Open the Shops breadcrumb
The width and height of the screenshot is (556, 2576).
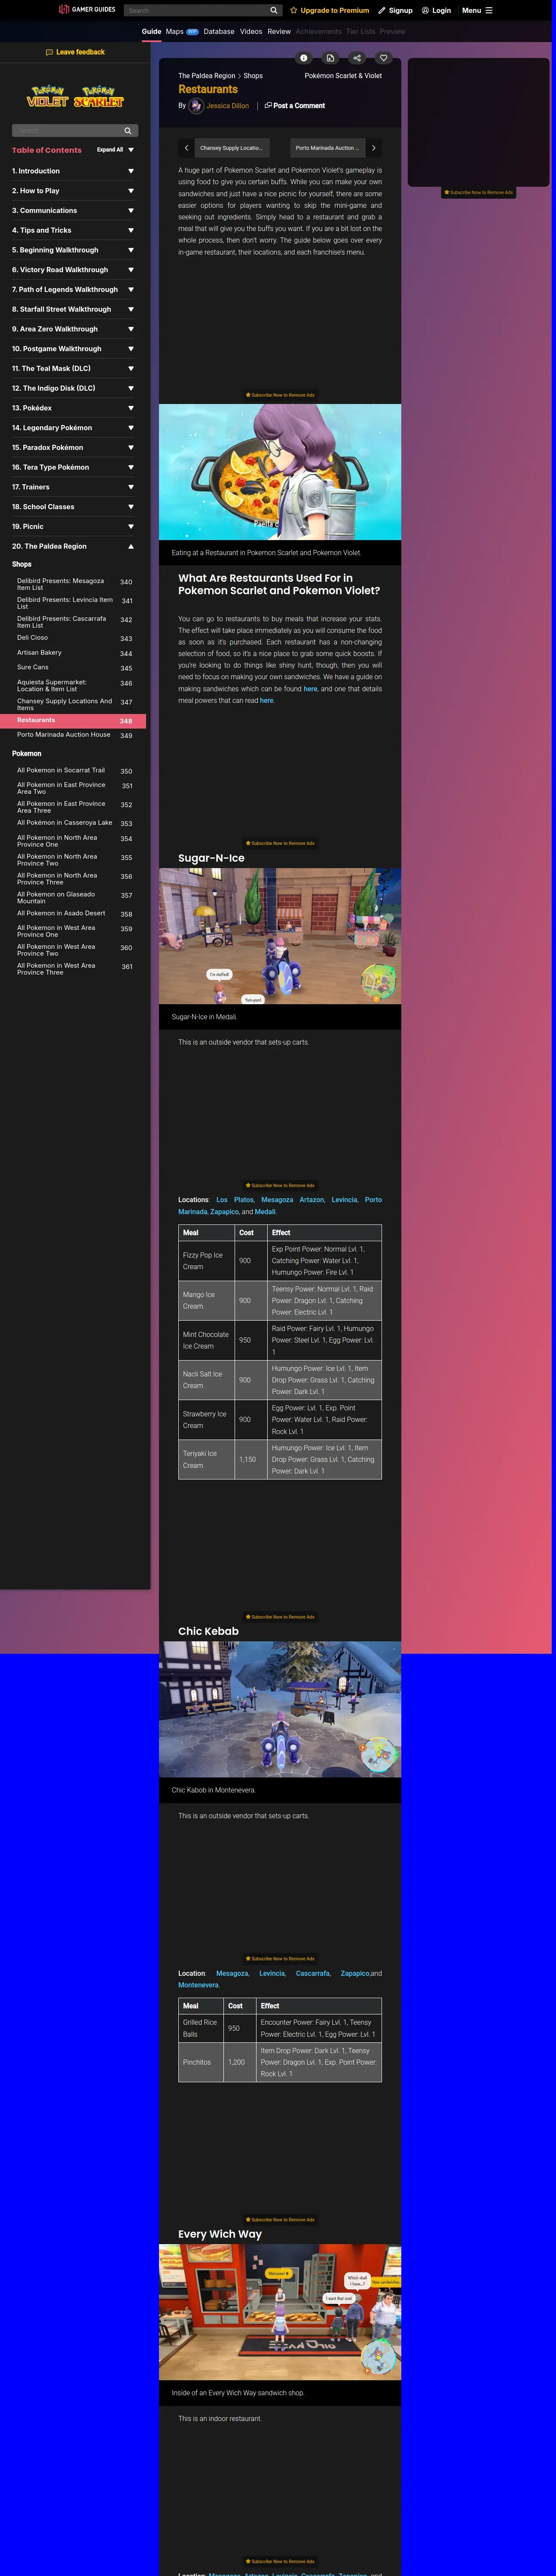coord(253,76)
